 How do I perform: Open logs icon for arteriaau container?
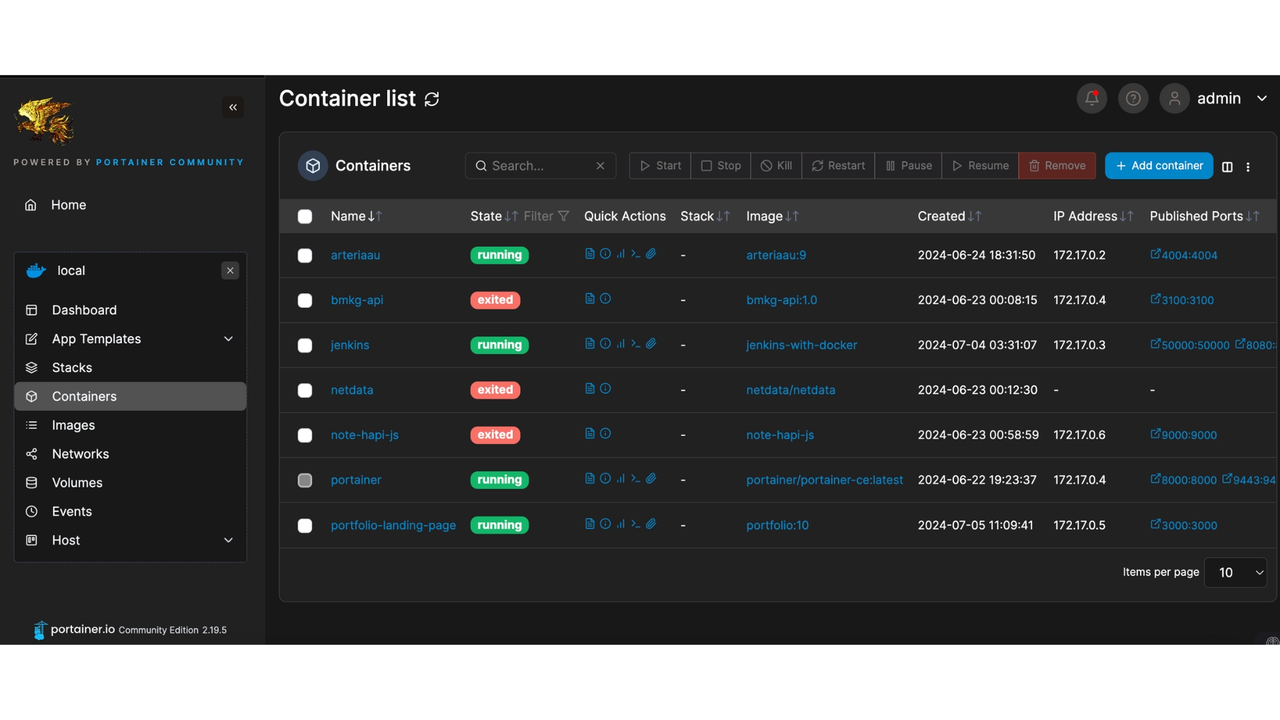pyautogui.click(x=589, y=254)
